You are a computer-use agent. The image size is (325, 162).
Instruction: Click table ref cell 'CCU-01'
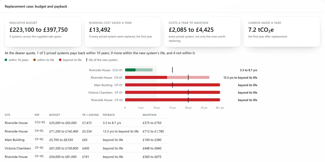[x=40, y=122]
